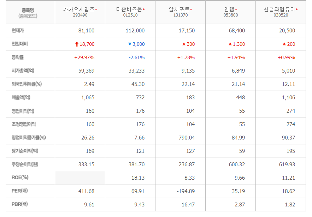The image size is (312, 217).
Task: Select market cap value 59,369
Action: (x=86, y=71)
